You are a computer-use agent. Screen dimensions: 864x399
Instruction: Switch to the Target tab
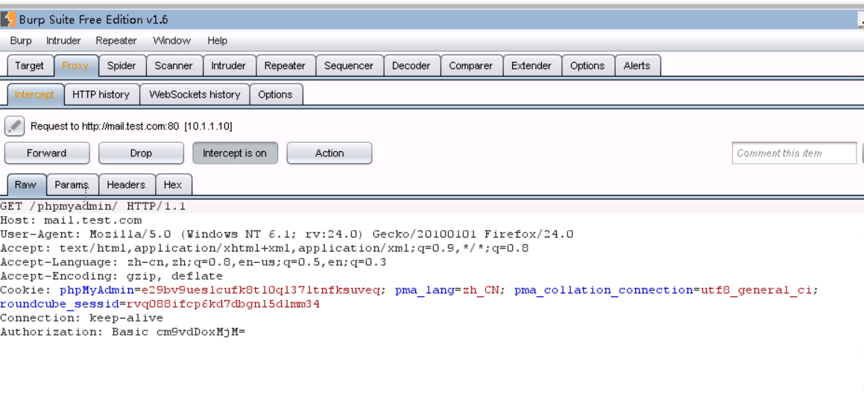[x=30, y=66]
